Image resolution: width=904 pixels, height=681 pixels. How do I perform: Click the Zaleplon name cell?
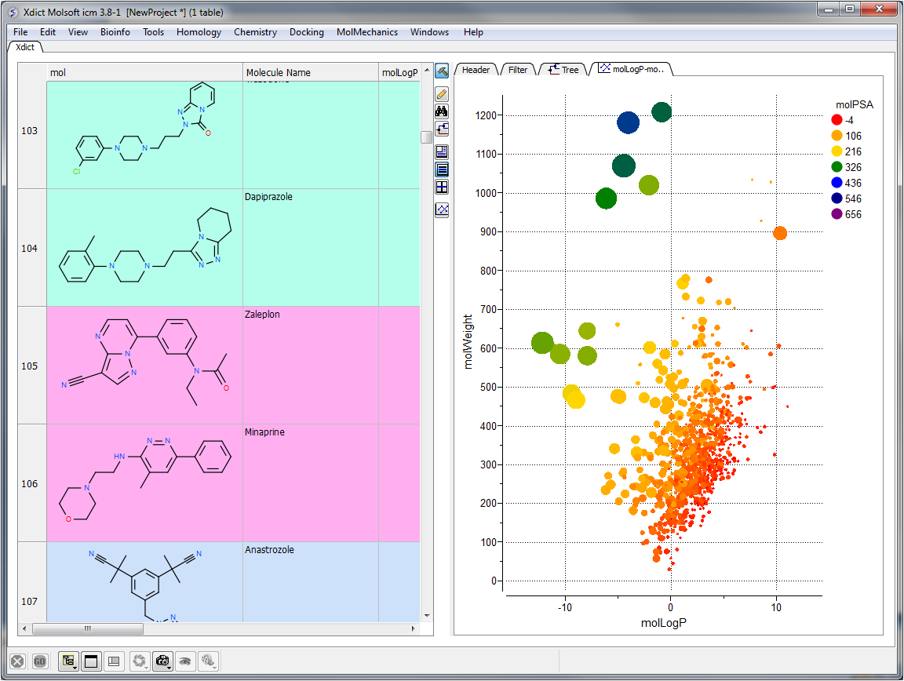click(310, 365)
